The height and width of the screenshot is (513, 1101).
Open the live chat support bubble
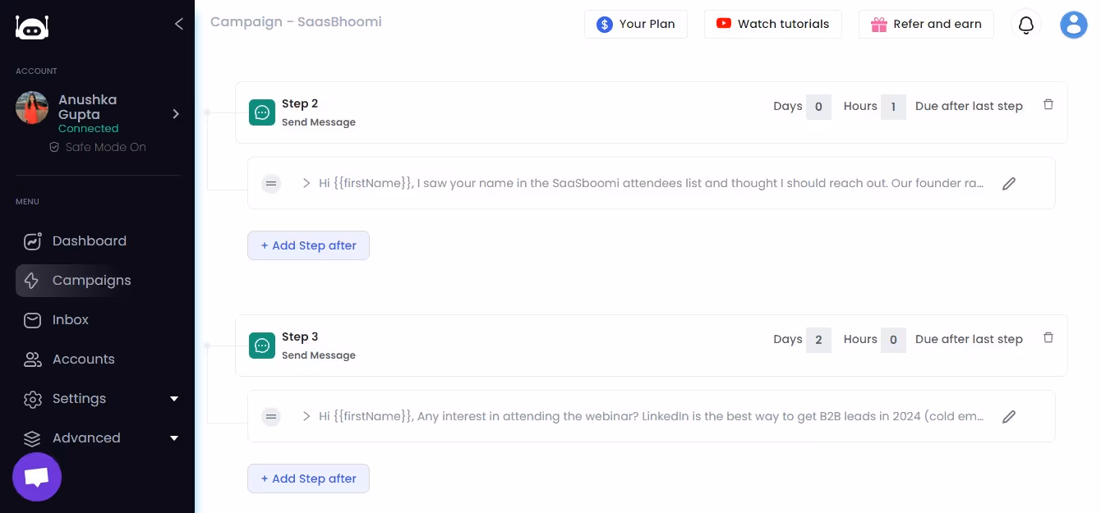tap(36, 476)
